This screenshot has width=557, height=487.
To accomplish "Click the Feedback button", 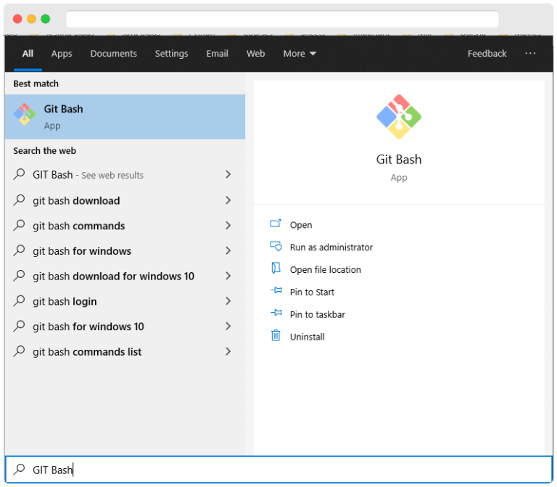I will [x=487, y=54].
